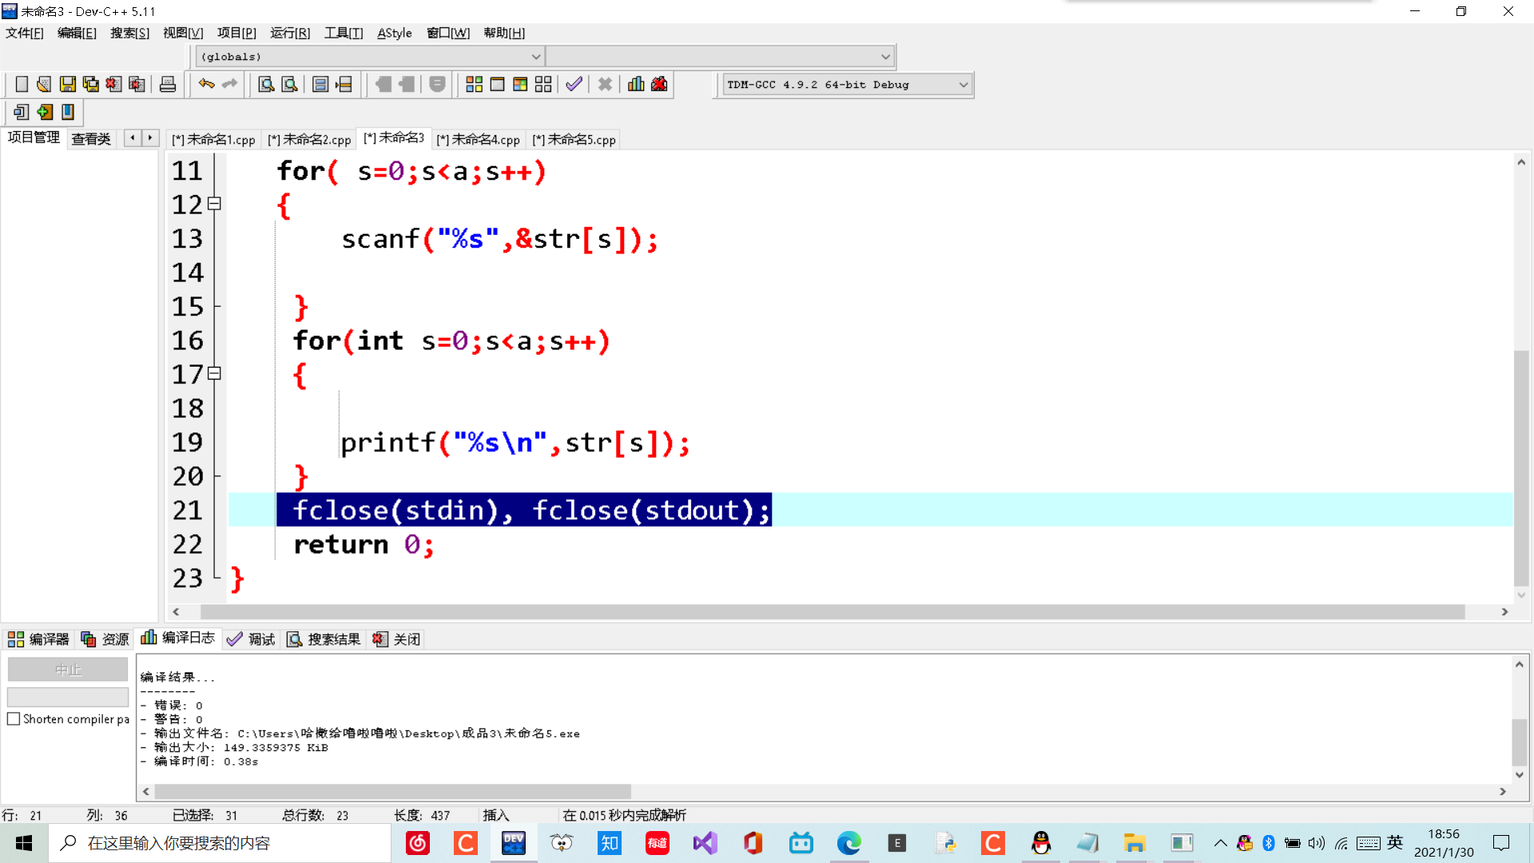Click the Find magnifier toolbar icon
This screenshot has height=863, width=1534.
click(x=266, y=85)
